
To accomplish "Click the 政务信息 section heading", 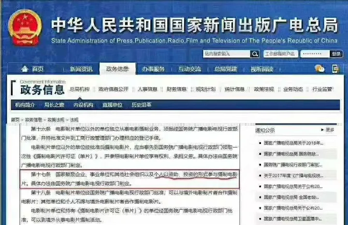I will 42,90.
